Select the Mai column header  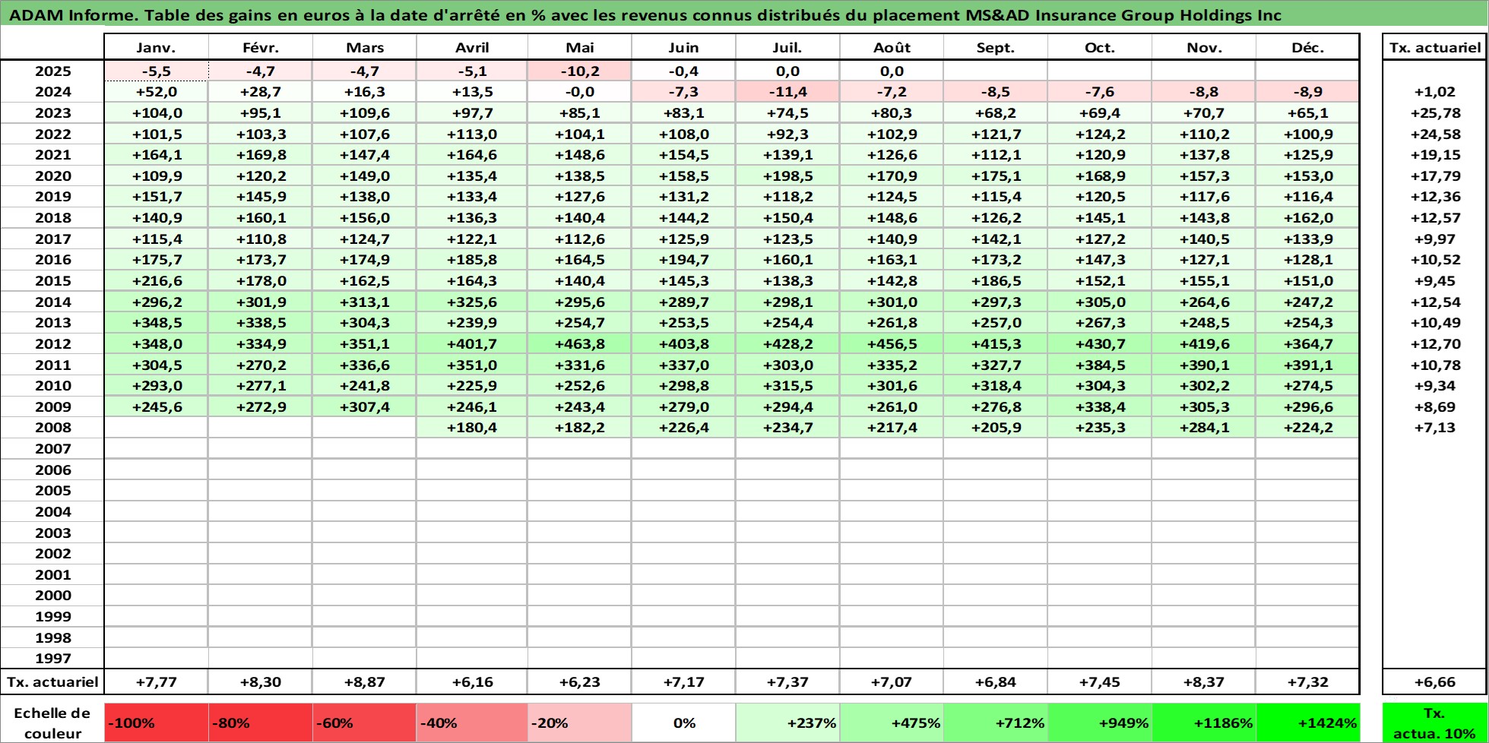tap(579, 47)
